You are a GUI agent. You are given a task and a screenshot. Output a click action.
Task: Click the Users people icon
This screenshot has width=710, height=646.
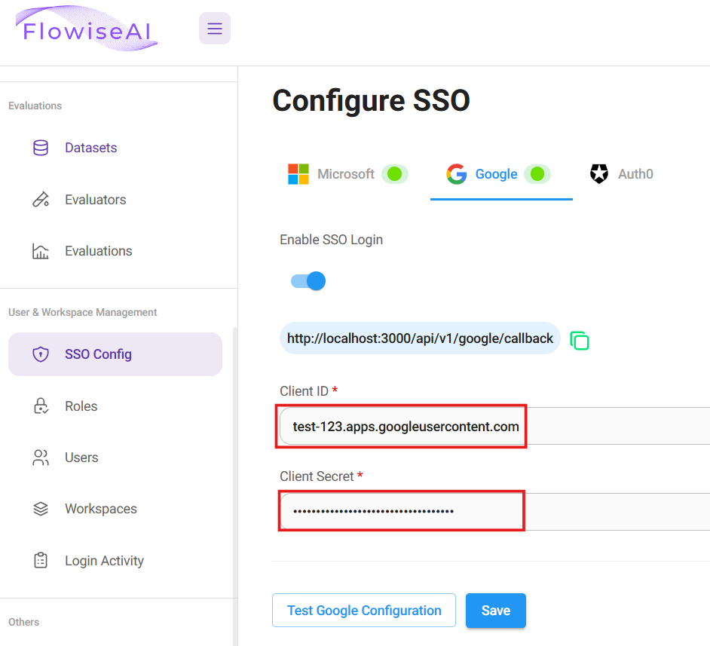pyautogui.click(x=41, y=458)
